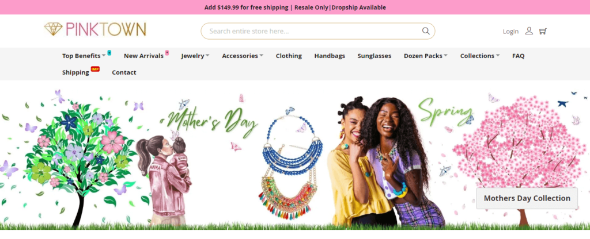Expand the Top Benefits dropdown
Screen dimensions: 590x239
click(104, 56)
